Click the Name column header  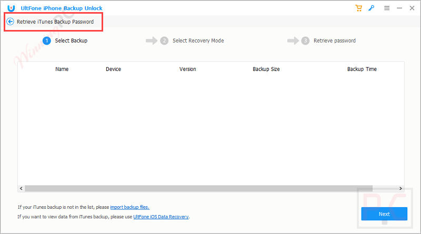click(x=62, y=69)
